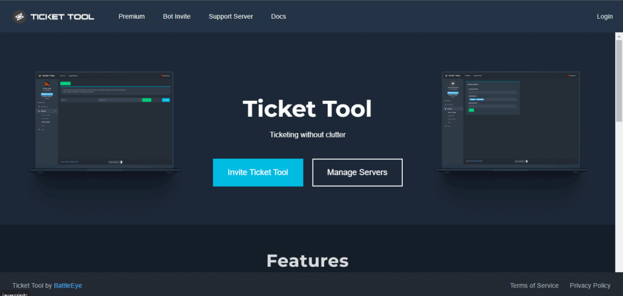Click the TICKET TOOL wordmark in the header
This screenshot has height=296, width=623.
tap(63, 16)
